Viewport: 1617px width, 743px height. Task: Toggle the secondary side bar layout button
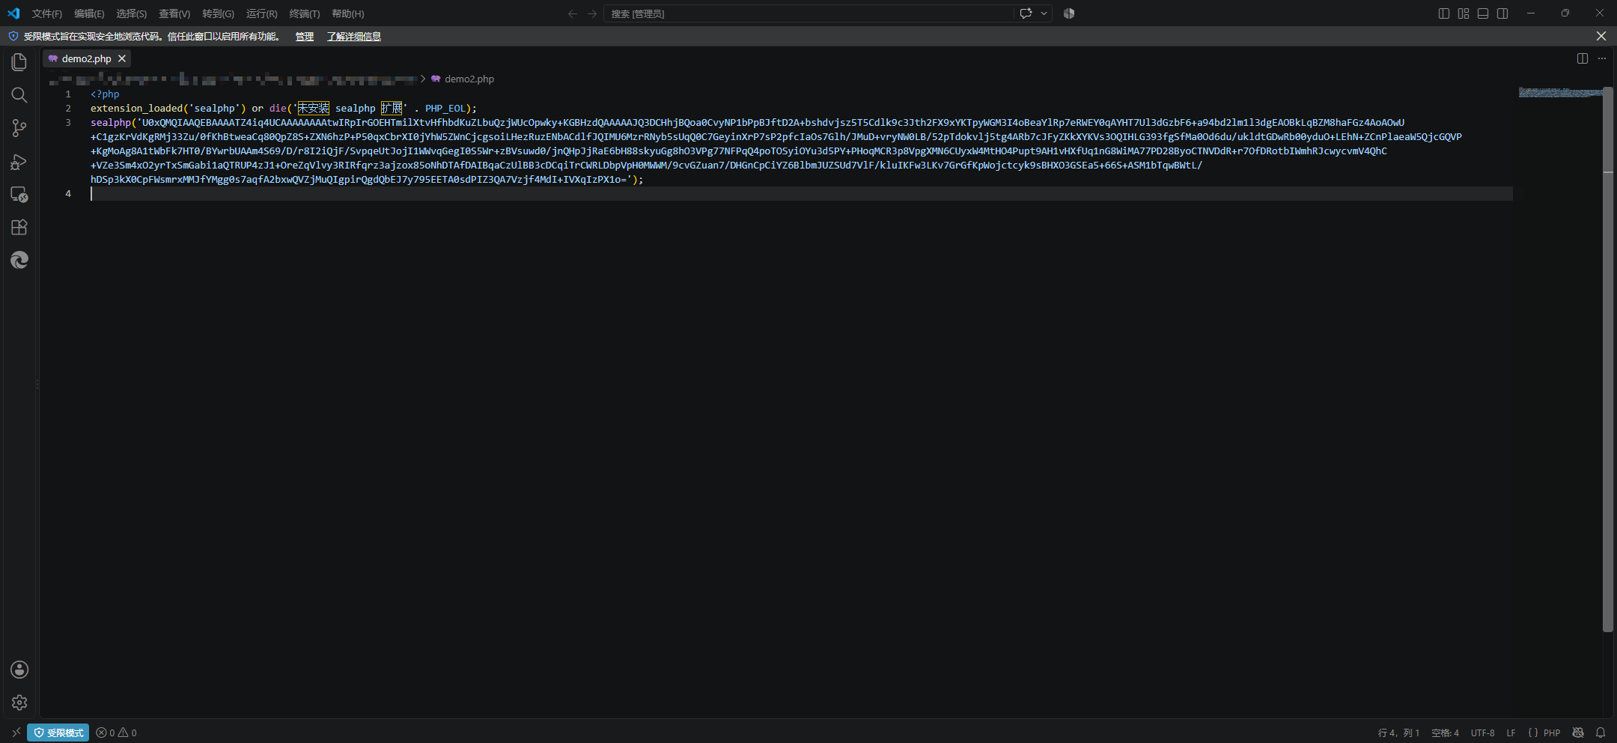1502,13
